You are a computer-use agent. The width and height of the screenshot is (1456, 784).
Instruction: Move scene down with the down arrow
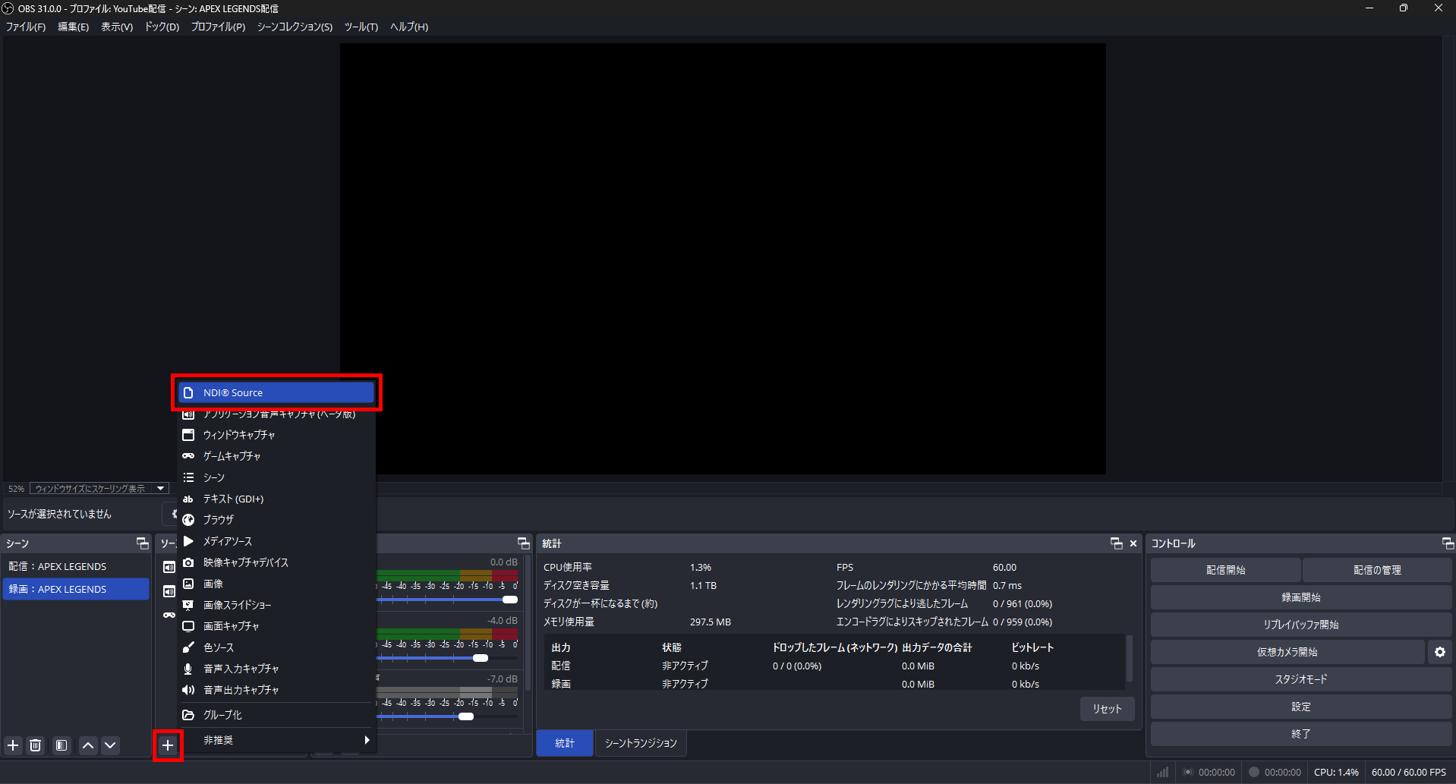coord(110,745)
